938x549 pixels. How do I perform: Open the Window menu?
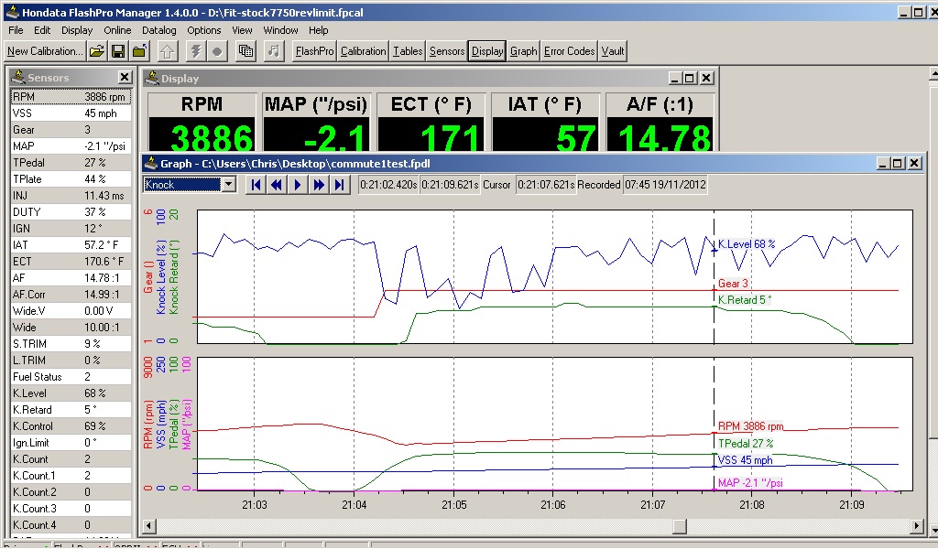(x=280, y=30)
